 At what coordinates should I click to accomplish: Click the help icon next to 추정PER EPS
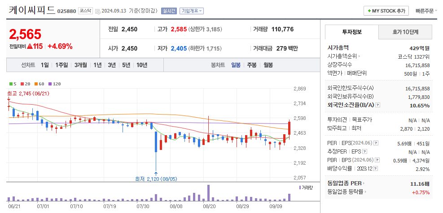click(x=365, y=152)
